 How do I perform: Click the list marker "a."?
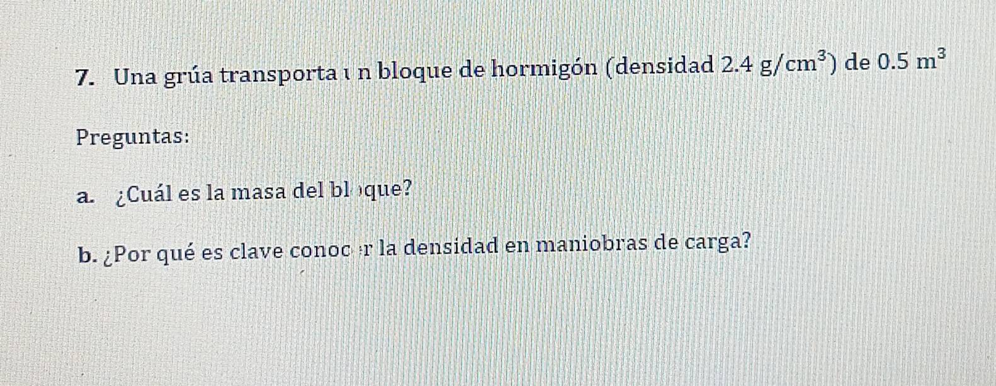coord(86,197)
